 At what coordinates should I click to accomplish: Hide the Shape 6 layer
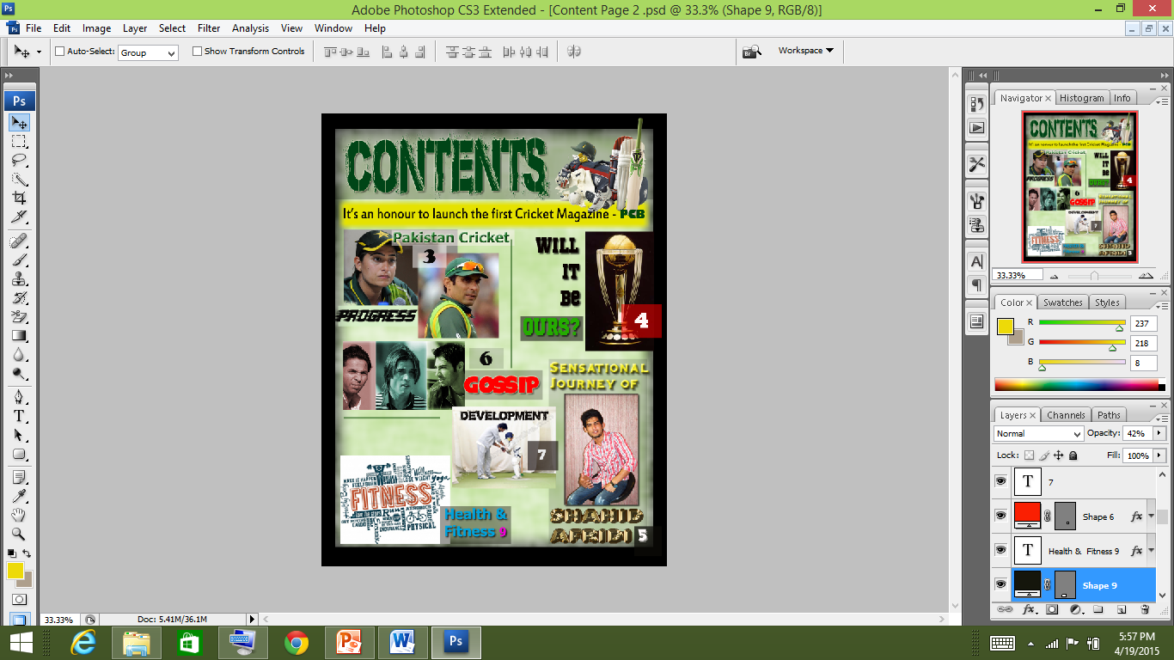(1000, 516)
